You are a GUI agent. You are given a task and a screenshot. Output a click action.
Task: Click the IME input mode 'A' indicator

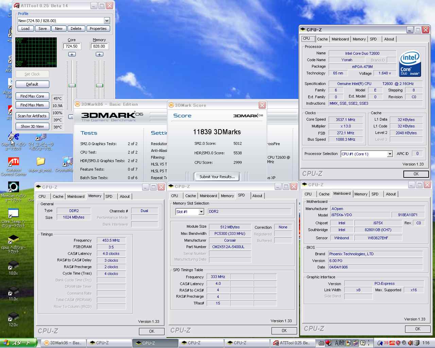337,343
